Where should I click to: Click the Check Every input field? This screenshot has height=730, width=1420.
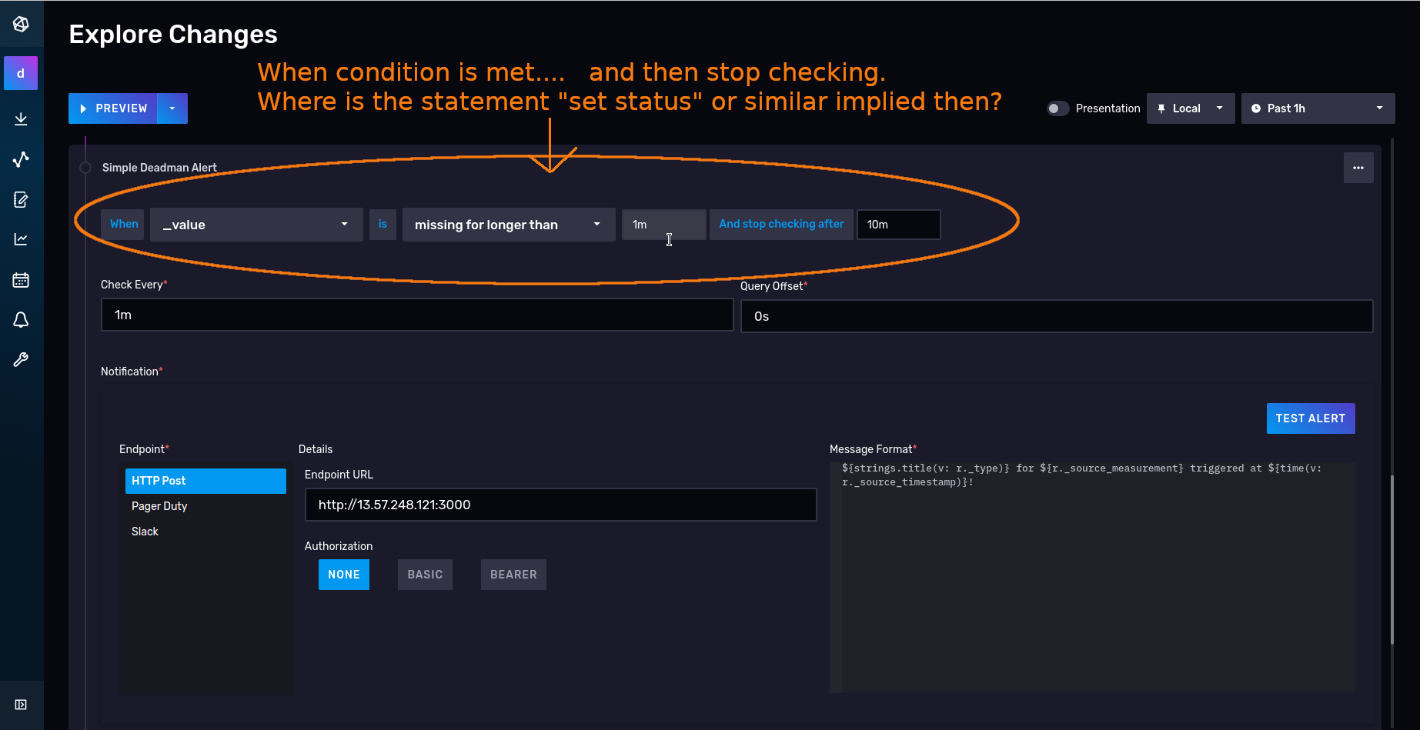417,315
